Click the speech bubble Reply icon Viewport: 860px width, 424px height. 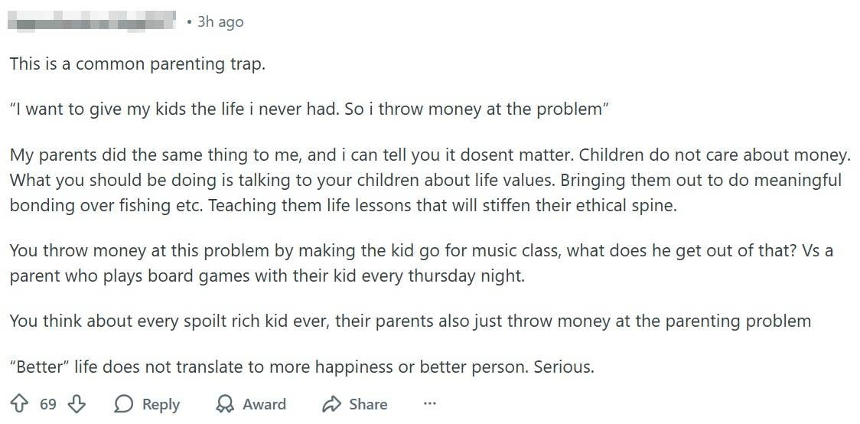tap(124, 404)
